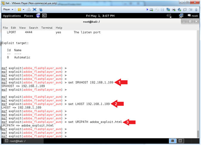Click Send Ctrl+Alt+Del toolbar icon
Image resolution: width=201 pixels, height=145 pixels.
click(29, 9)
